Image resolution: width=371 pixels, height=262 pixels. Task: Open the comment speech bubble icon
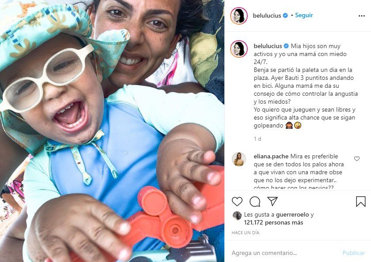255,202
